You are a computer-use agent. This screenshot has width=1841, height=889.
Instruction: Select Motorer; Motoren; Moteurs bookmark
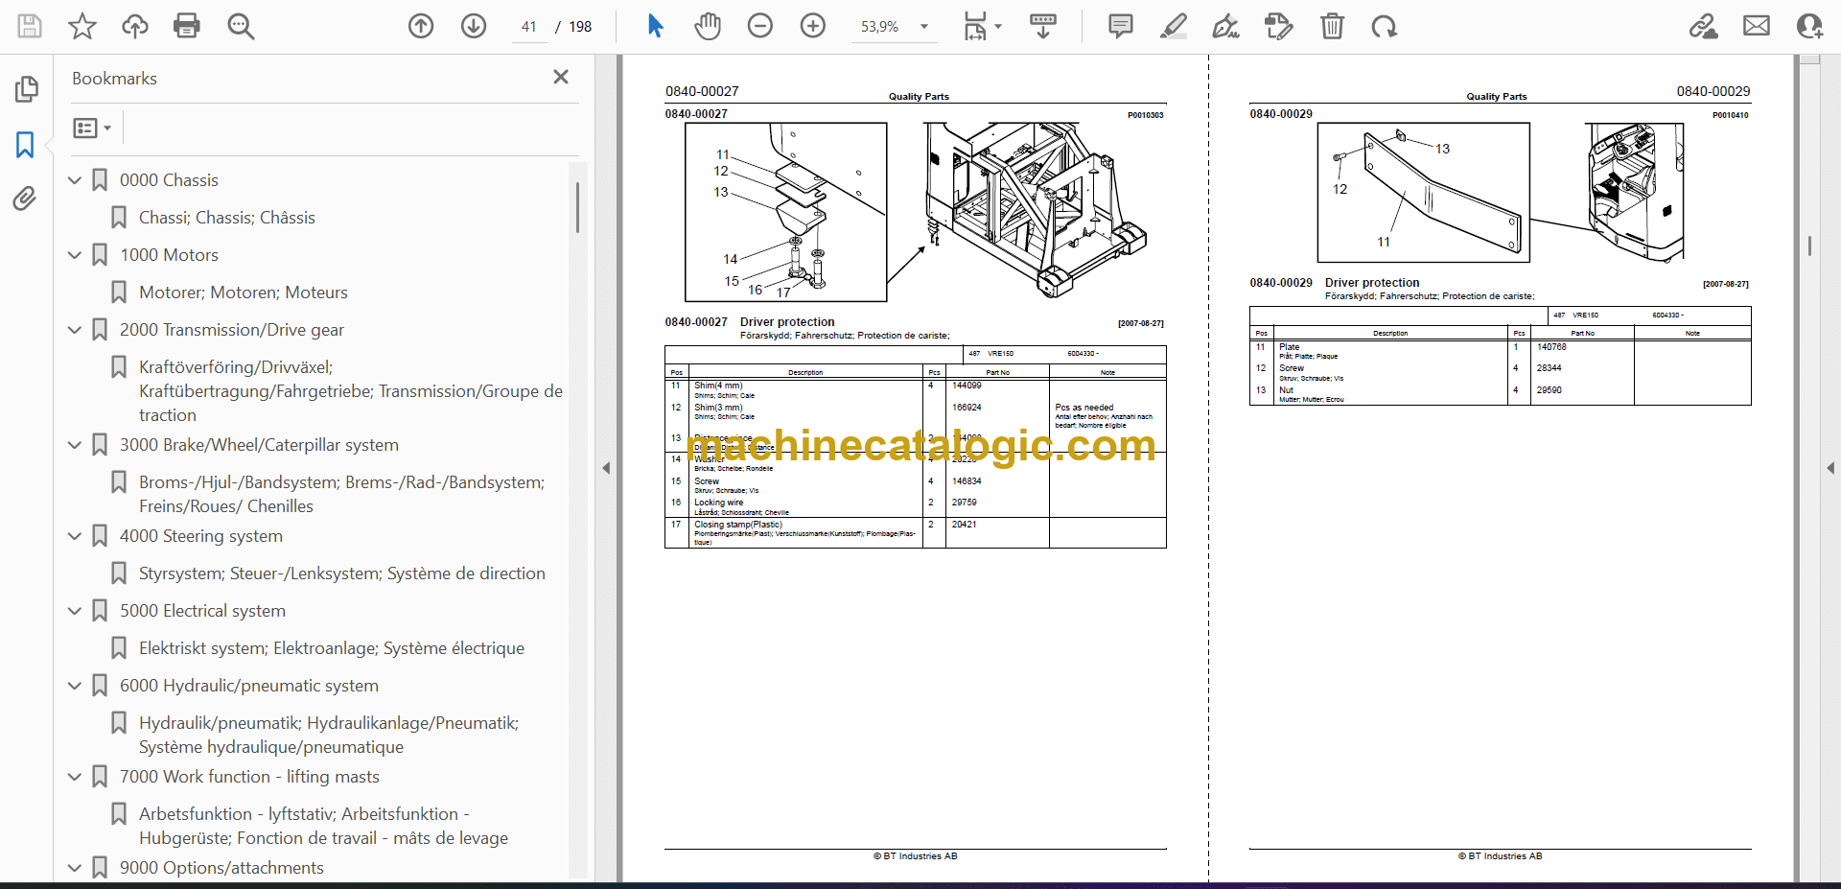243,292
